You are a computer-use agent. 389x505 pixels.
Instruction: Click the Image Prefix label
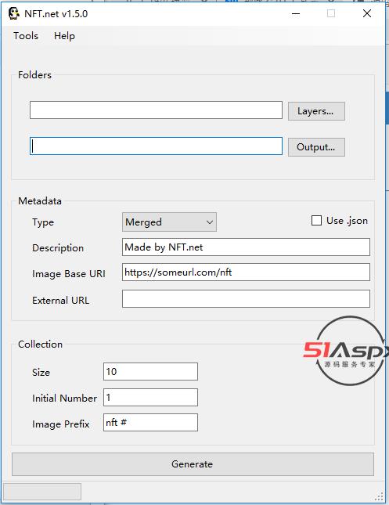pyautogui.click(x=60, y=424)
